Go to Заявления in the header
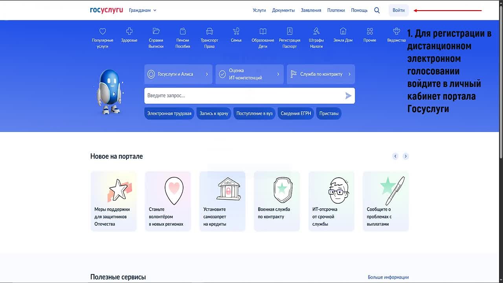Screen dimensions: 503x283 pos(311,10)
